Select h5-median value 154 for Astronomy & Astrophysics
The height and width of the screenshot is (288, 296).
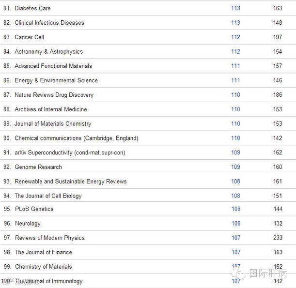(x=278, y=51)
